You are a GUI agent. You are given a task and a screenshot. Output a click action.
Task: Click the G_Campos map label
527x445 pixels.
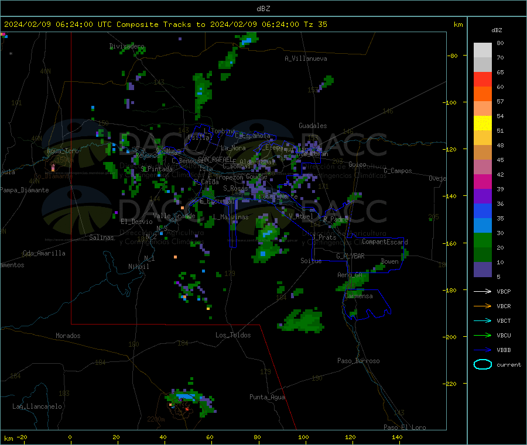tap(398, 171)
